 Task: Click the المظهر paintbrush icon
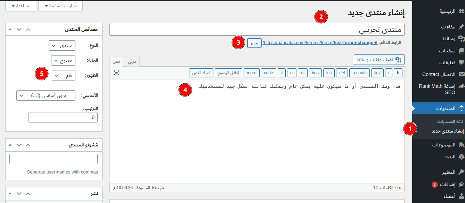(x=461, y=172)
